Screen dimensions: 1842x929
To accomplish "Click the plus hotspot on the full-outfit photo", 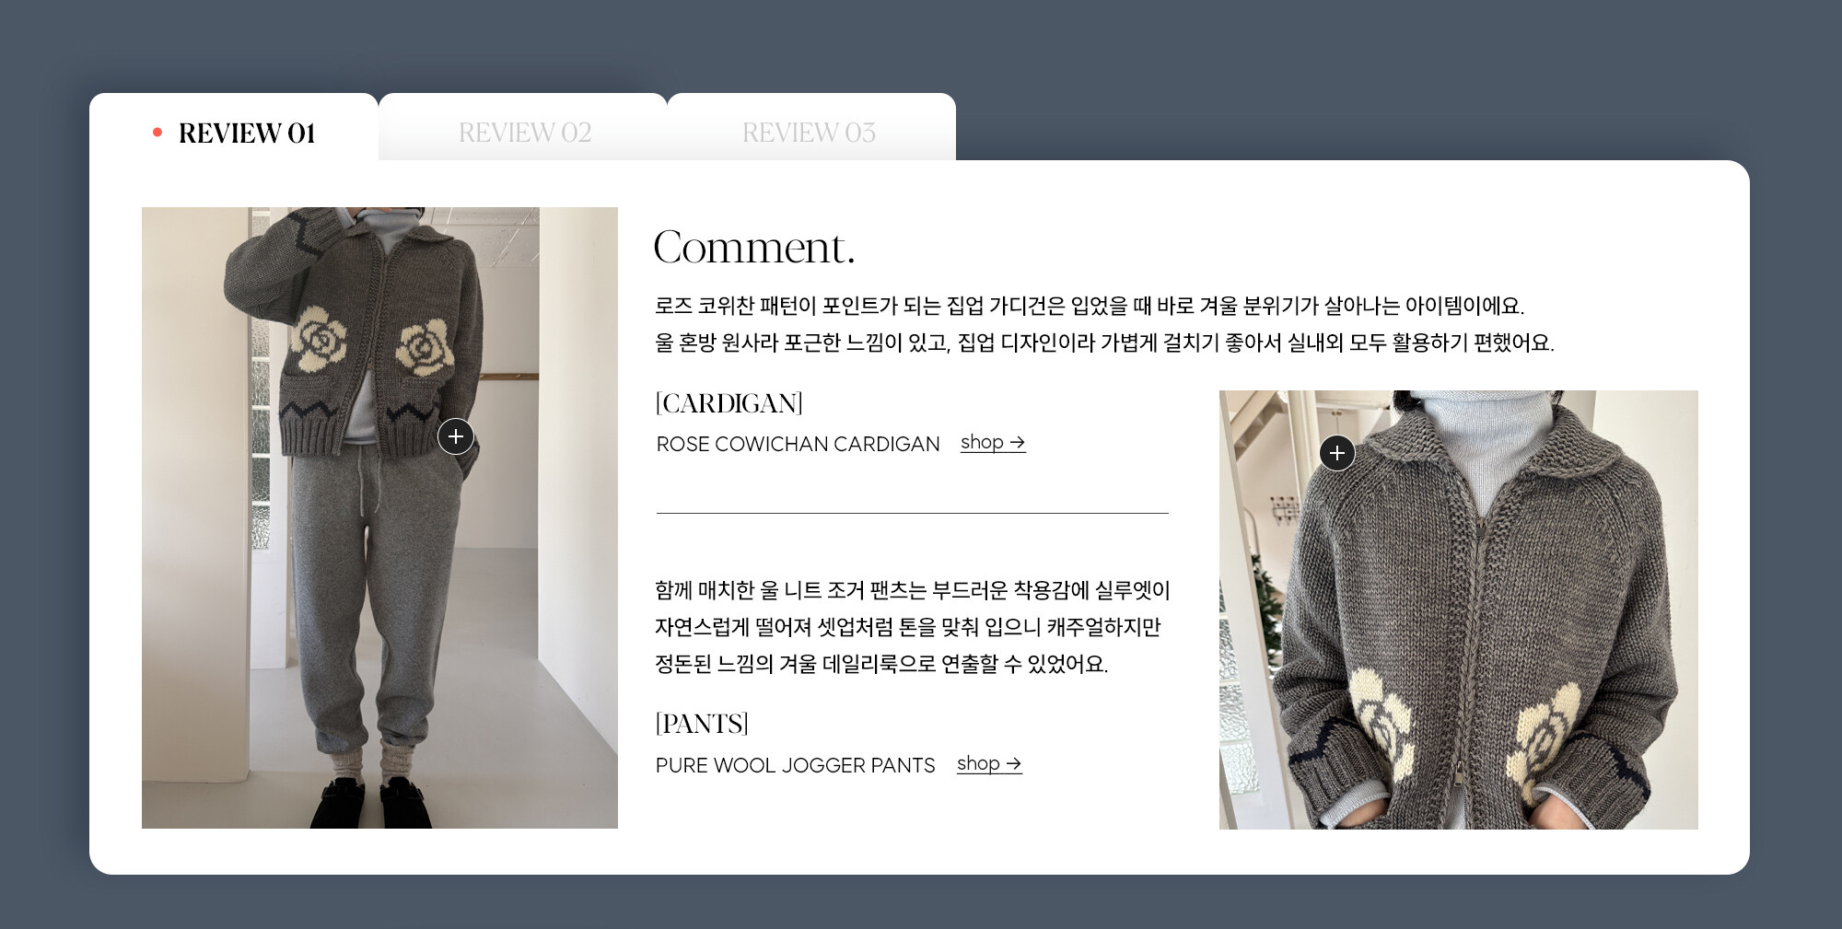I will (x=456, y=436).
